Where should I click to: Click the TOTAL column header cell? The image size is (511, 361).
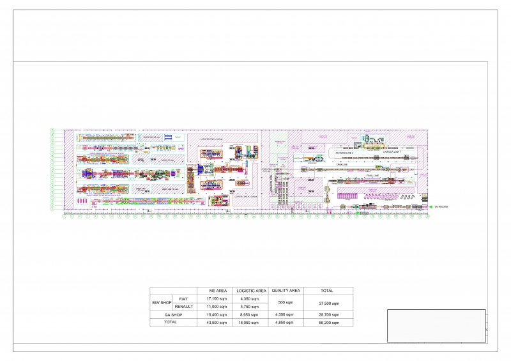(327, 291)
